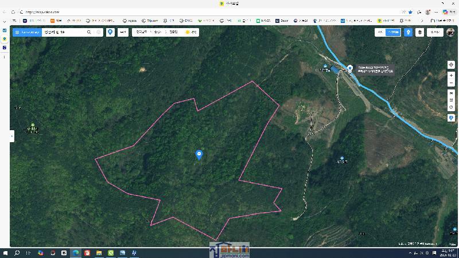The width and height of the screenshot is (459, 258).
Task: Click the button right of route pin
Action: 123,32
